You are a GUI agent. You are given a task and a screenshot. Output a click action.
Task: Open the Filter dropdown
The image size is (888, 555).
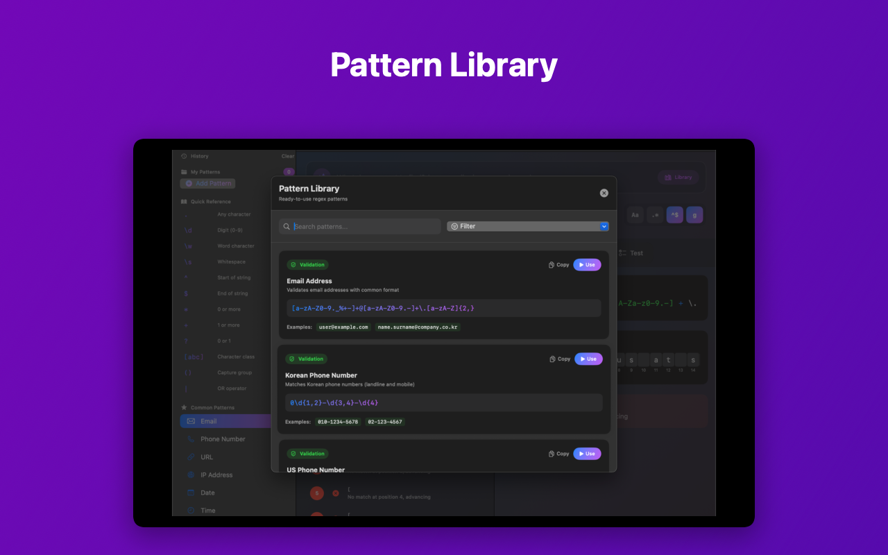(x=527, y=226)
